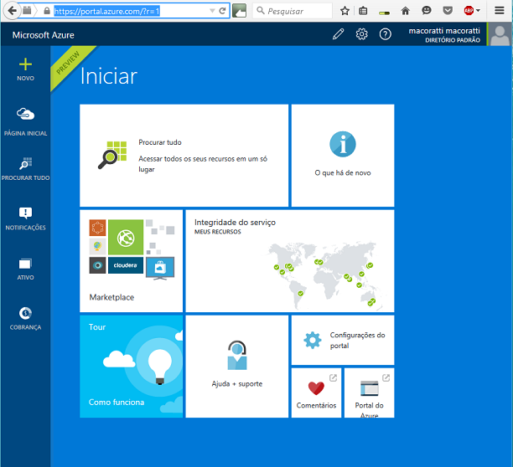This screenshot has width=513, height=467.
Task: Open the URL history dropdown arrow
Action: click(x=212, y=11)
